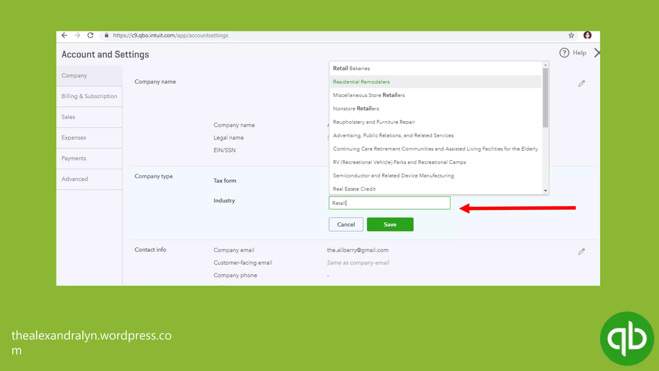Go to the Expenses settings tab
The image size is (659, 371).
(x=74, y=138)
